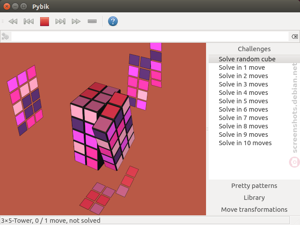Choose Solve in 9 moves
The width and height of the screenshot is (300, 225).
coord(254,135)
